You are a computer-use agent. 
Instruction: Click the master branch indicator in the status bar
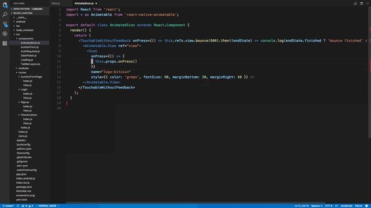(x=8, y=206)
